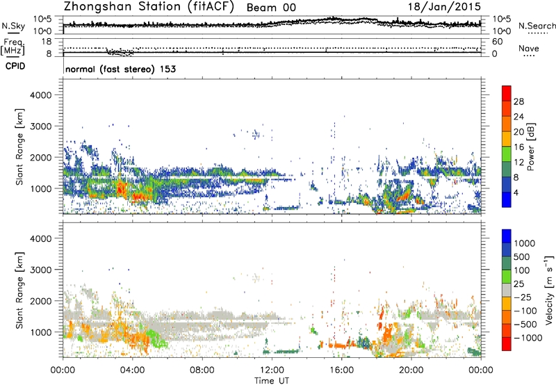Select the N.Sky legend label
The width and height of the screenshot is (556, 385).
[13, 26]
